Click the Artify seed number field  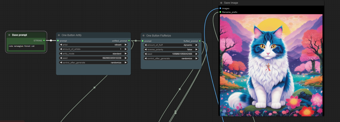tap(93, 58)
